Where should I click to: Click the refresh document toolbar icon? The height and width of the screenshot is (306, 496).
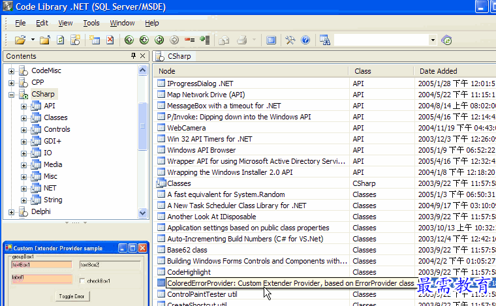pyautogui.click(x=60, y=40)
